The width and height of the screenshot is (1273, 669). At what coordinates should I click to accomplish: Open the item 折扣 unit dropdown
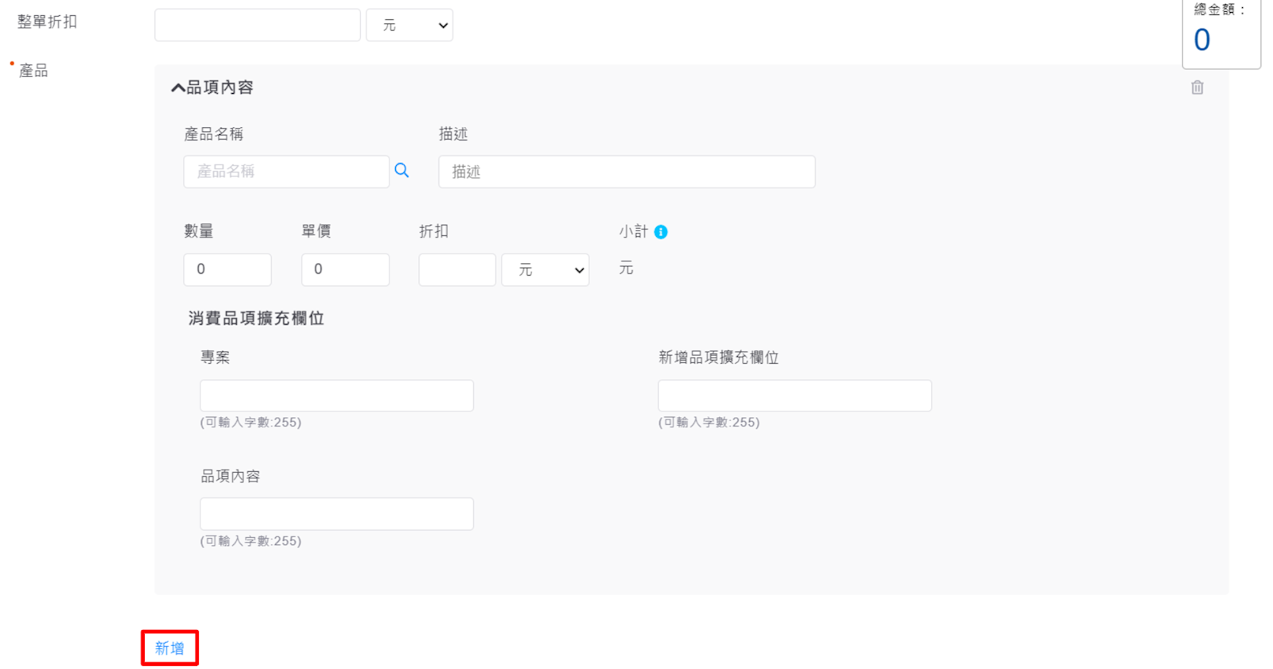[545, 270]
